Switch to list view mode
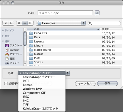Screen dimensions: 123x112 click(25, 23)
